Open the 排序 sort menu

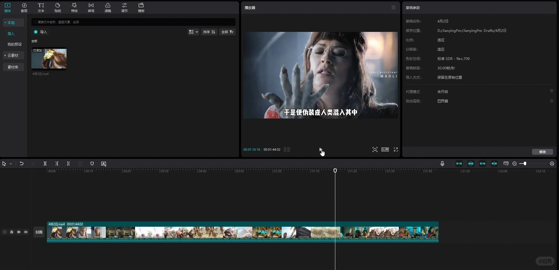point(209,32)
